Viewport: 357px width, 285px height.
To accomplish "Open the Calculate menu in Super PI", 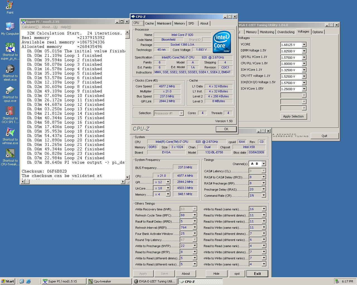I will pyautogui.click(x=30, y=27).
